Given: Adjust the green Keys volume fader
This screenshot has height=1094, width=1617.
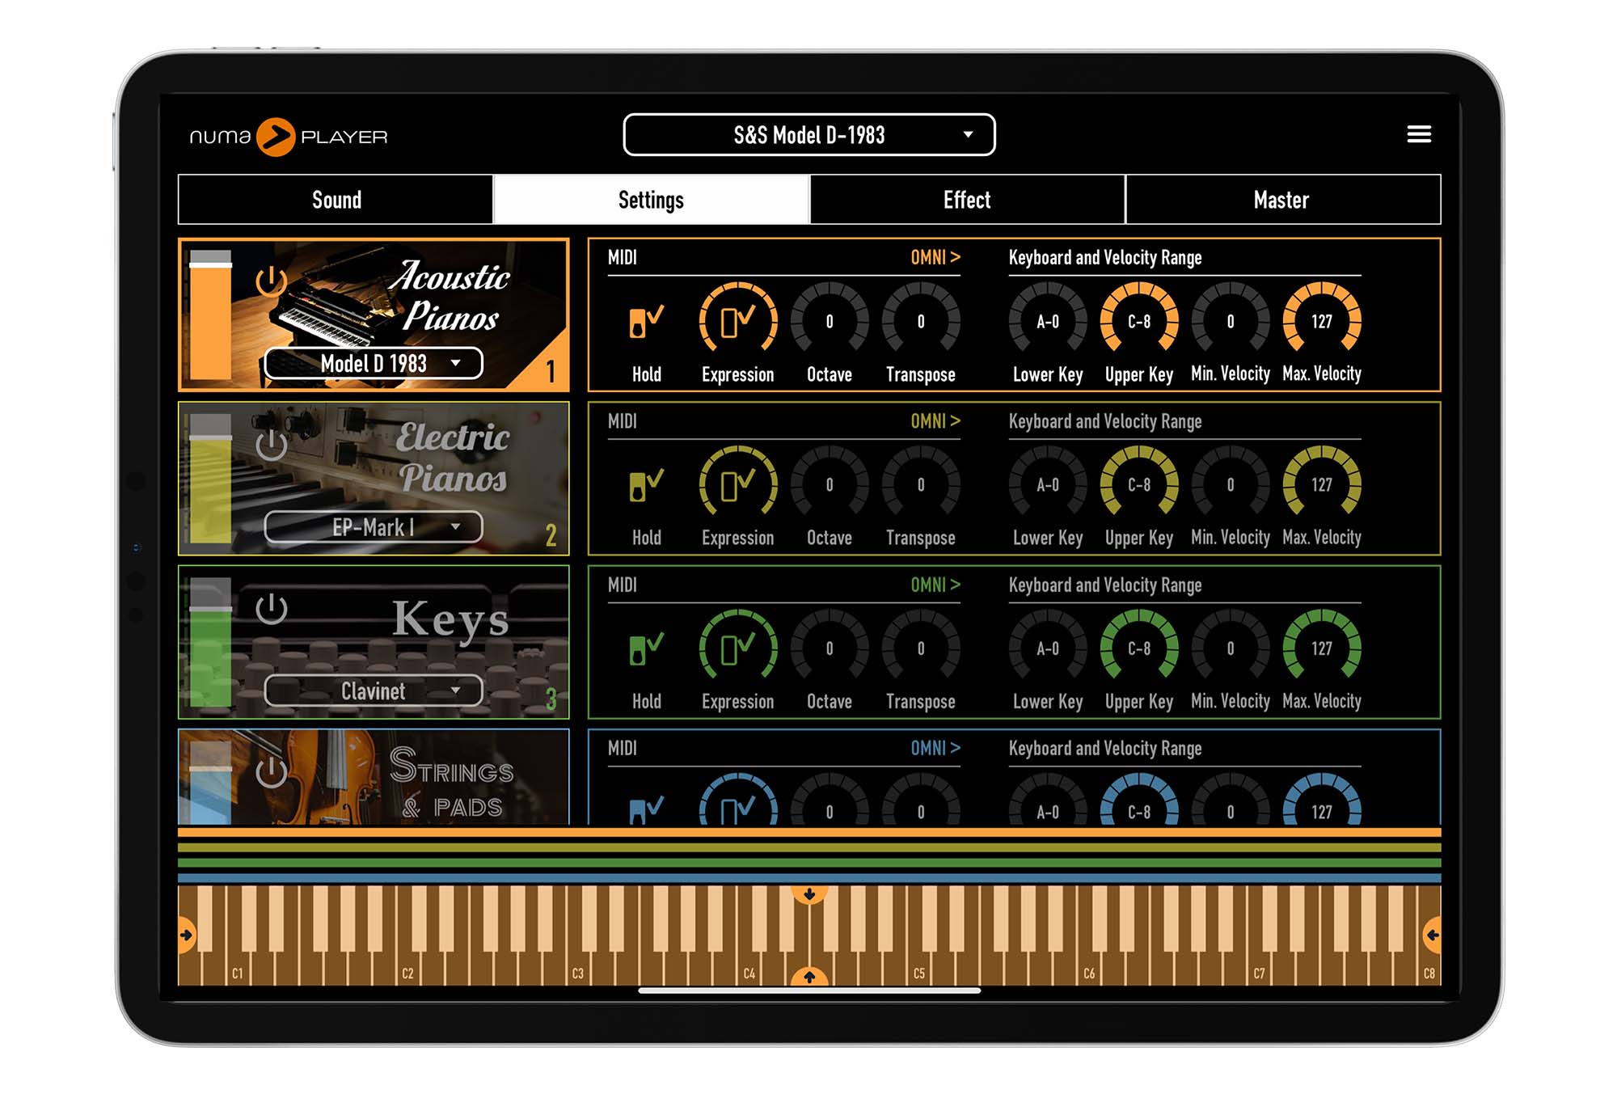Looking at the screenshot, I should point(210,642).
